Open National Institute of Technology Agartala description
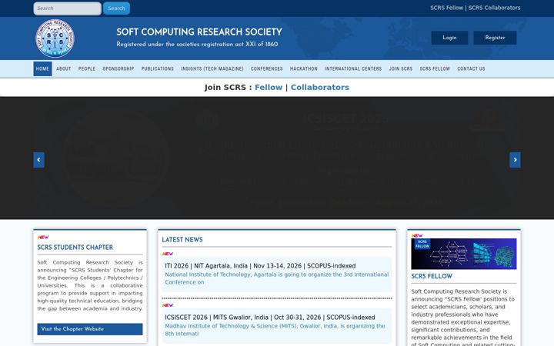This screenshot has width=554, height=346. (x=277, y=278)
